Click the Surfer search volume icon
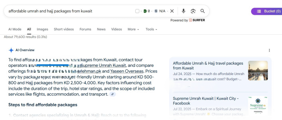This screenshot has height=120, width=282. [145, 11]
